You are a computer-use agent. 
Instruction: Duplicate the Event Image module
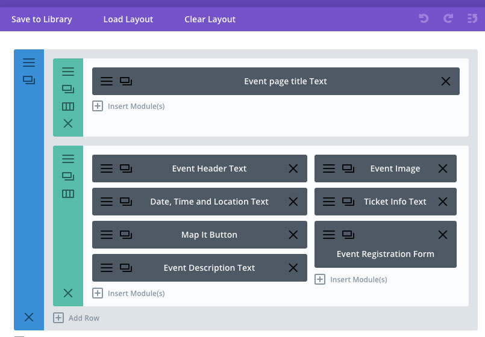coord(348,168)
